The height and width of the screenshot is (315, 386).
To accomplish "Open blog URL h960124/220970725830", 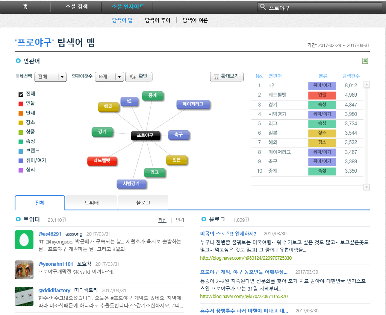I will click(x=246, y=258).
